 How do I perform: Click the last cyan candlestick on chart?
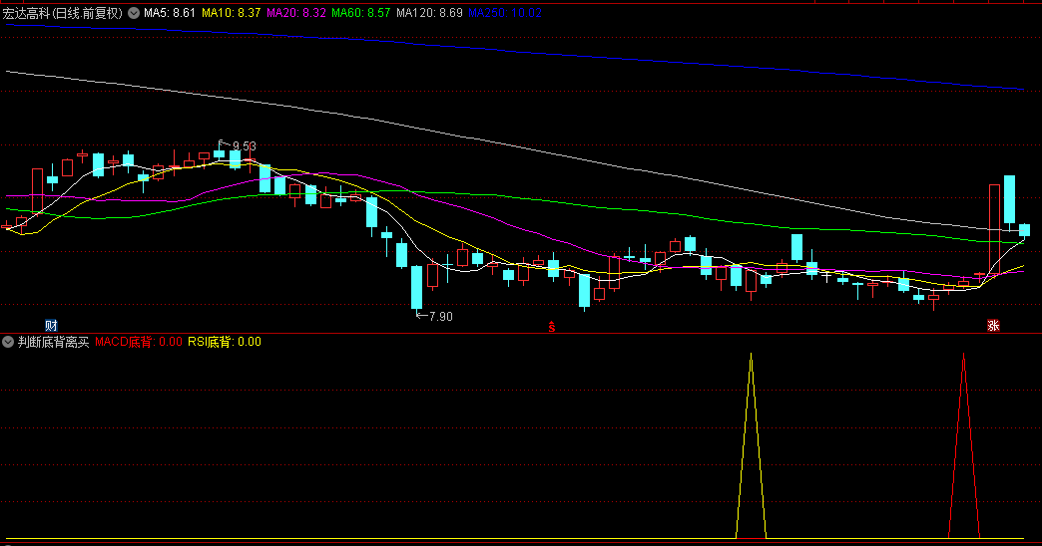tap(1025, 230)
